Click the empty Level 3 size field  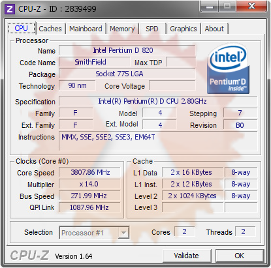[193, 207]
